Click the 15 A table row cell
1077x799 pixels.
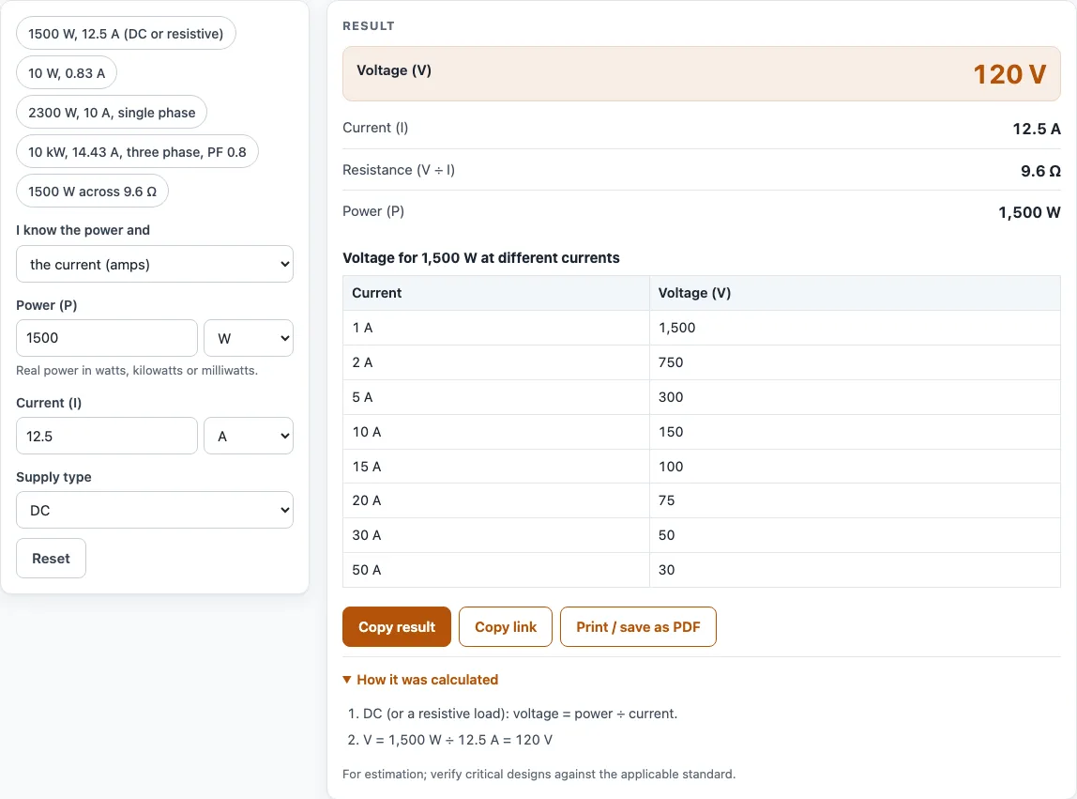(x=496, y=467)
